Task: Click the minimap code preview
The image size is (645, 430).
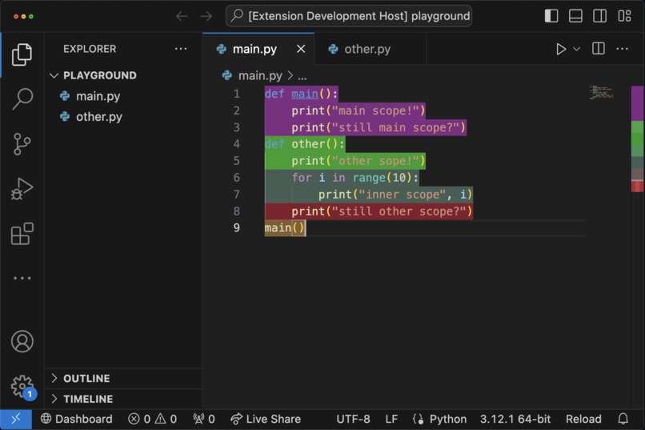Action: click(602, 92)
